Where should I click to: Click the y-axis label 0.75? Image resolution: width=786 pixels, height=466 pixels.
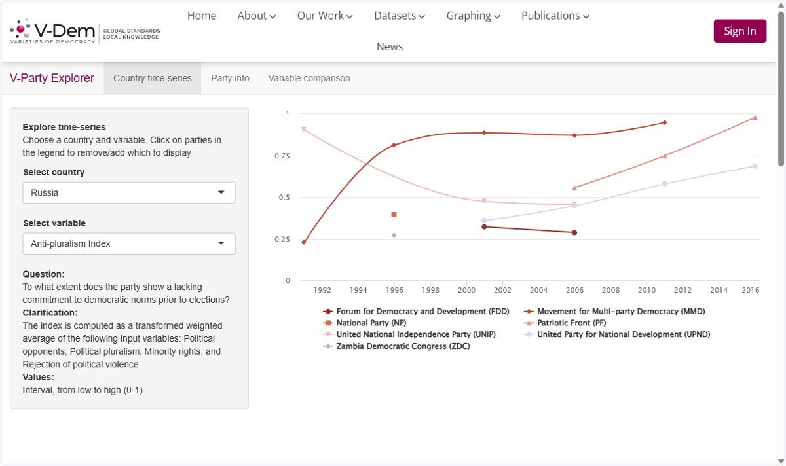(x=282, y=156)
